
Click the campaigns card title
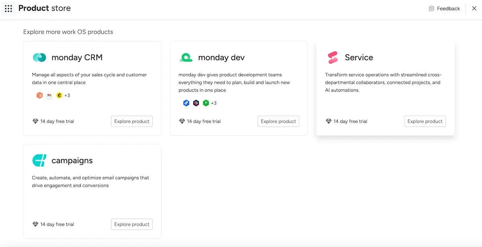coord(72,160)
